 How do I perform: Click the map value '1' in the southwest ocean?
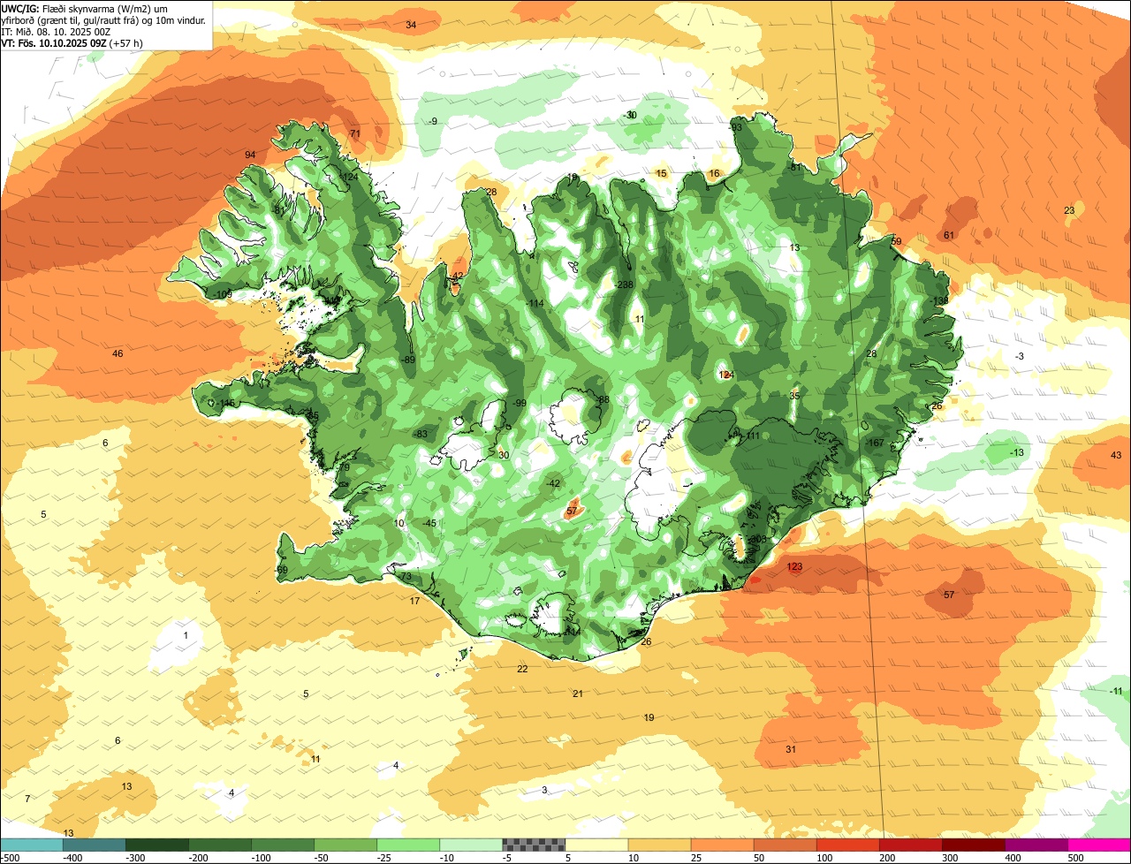[x=186, y=636]
